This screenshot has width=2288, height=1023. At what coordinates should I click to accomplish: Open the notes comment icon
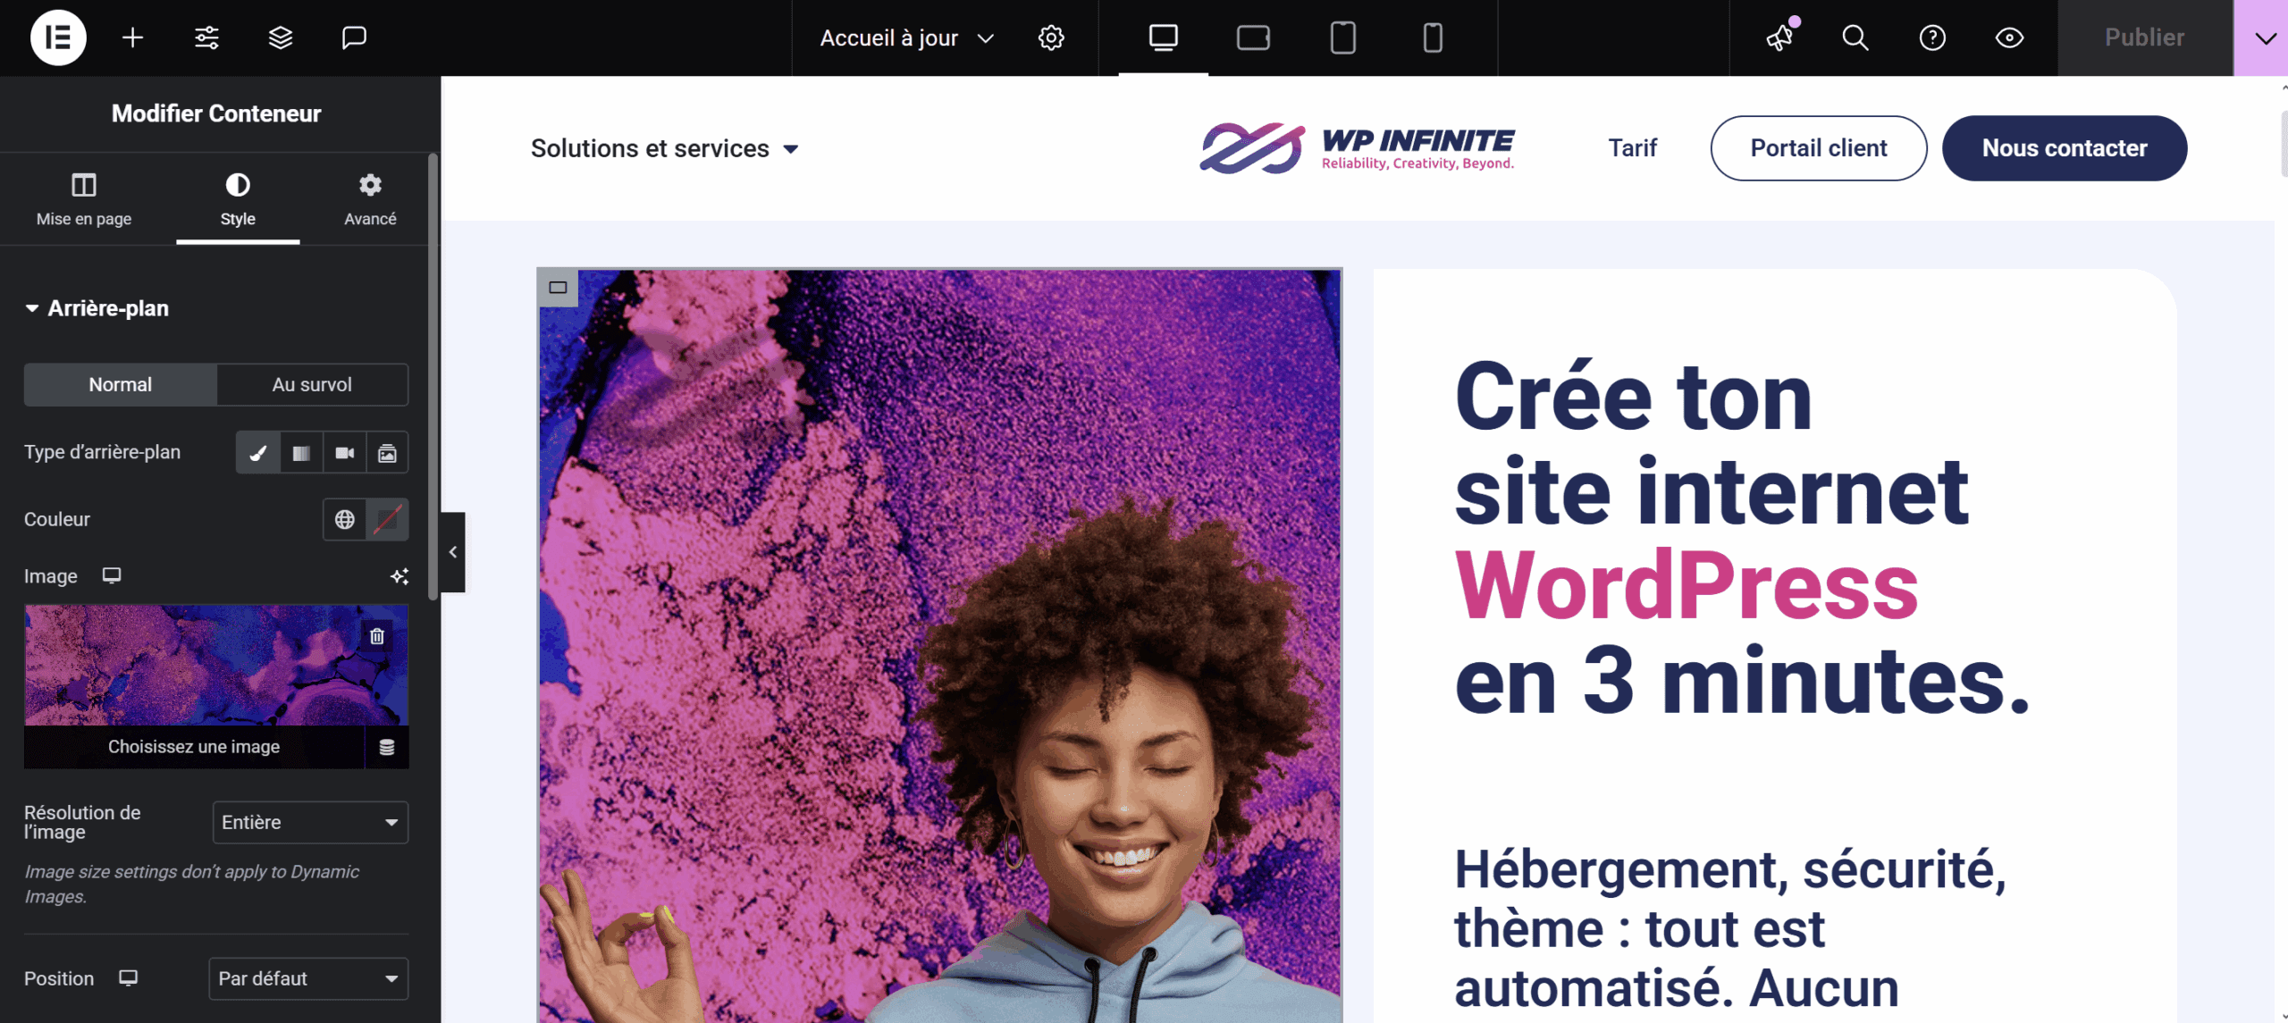click(x=354, y=38)
